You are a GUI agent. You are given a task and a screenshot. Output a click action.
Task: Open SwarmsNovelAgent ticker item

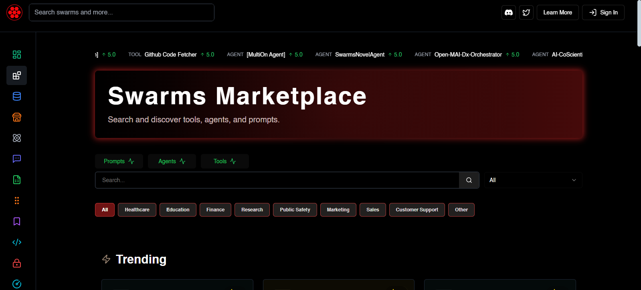(358, 55)
